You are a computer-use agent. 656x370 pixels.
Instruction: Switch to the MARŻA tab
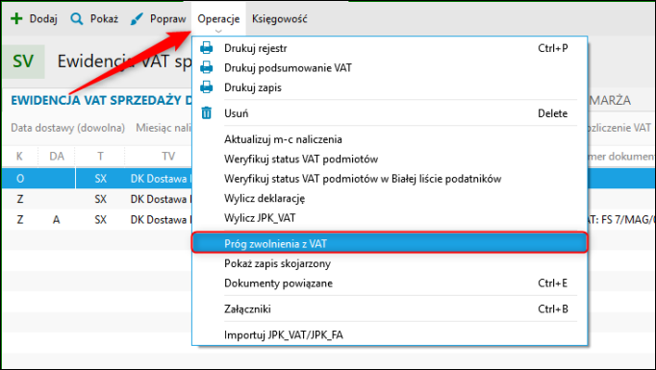click(610, 100)
